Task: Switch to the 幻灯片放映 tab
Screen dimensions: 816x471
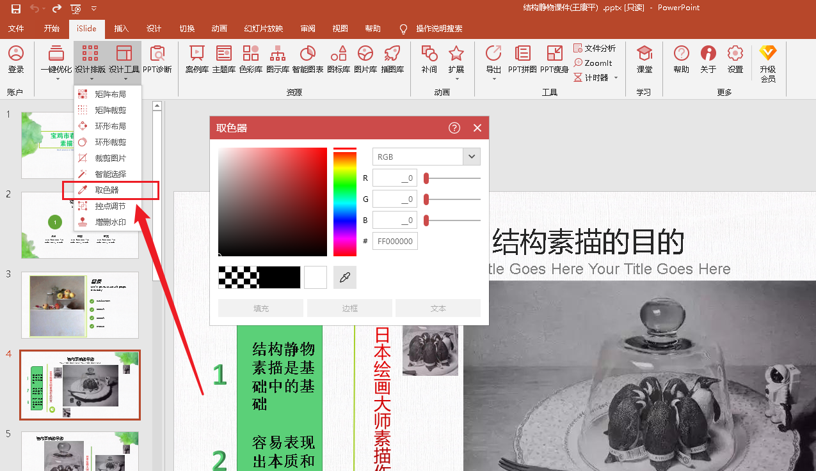Action: pos(263,29)
